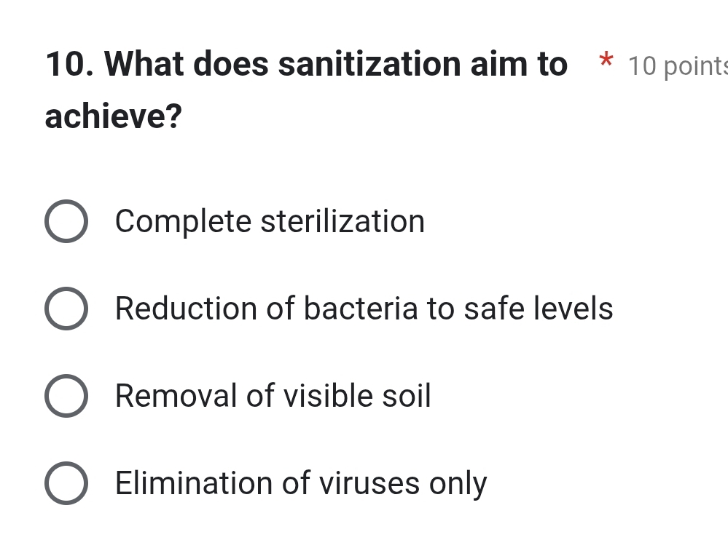Screen dimensions: 728x548
Task: Click the "Reduction of bacteria to safe levels" label
Action: pyautogui.click(x=364, y=309)
